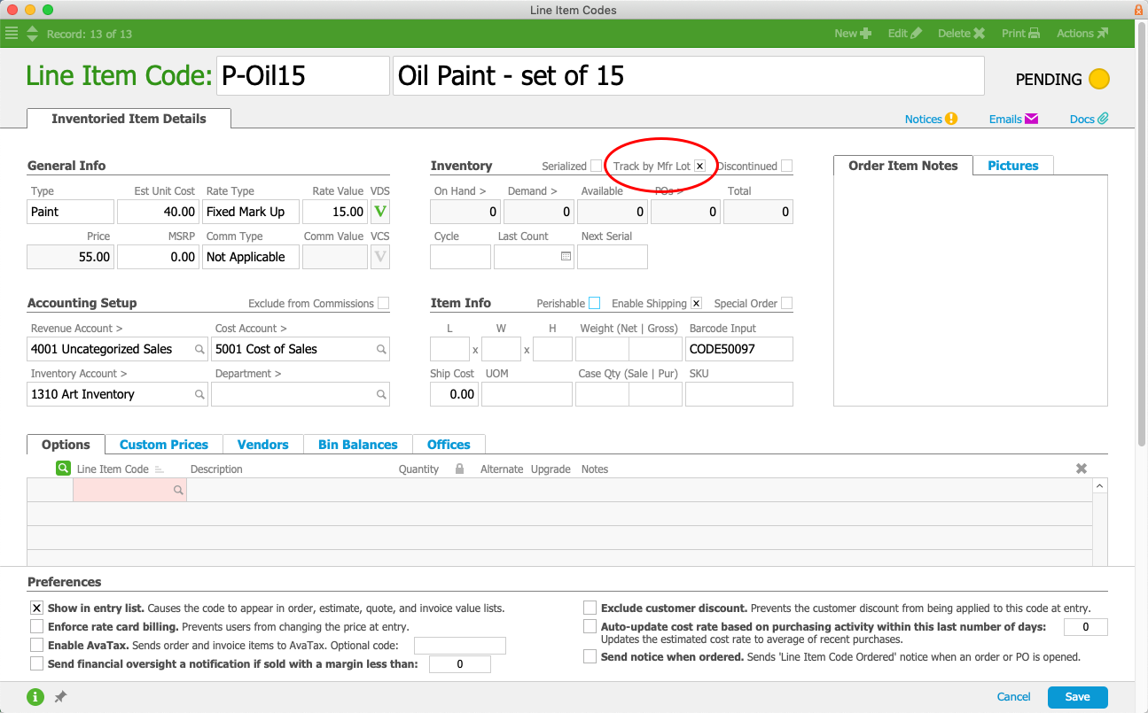Viewport: 1148px width, 713px height.
Task: Open the Vendors tab
Action: click(263, 445)
